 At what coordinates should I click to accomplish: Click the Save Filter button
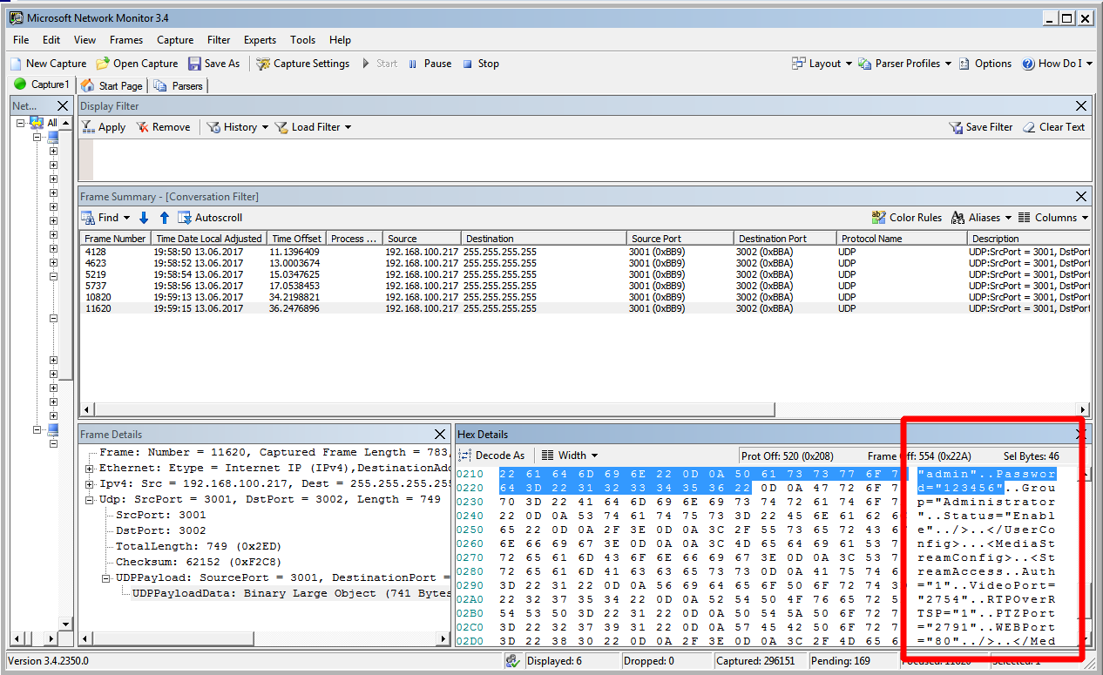point(981,127)
